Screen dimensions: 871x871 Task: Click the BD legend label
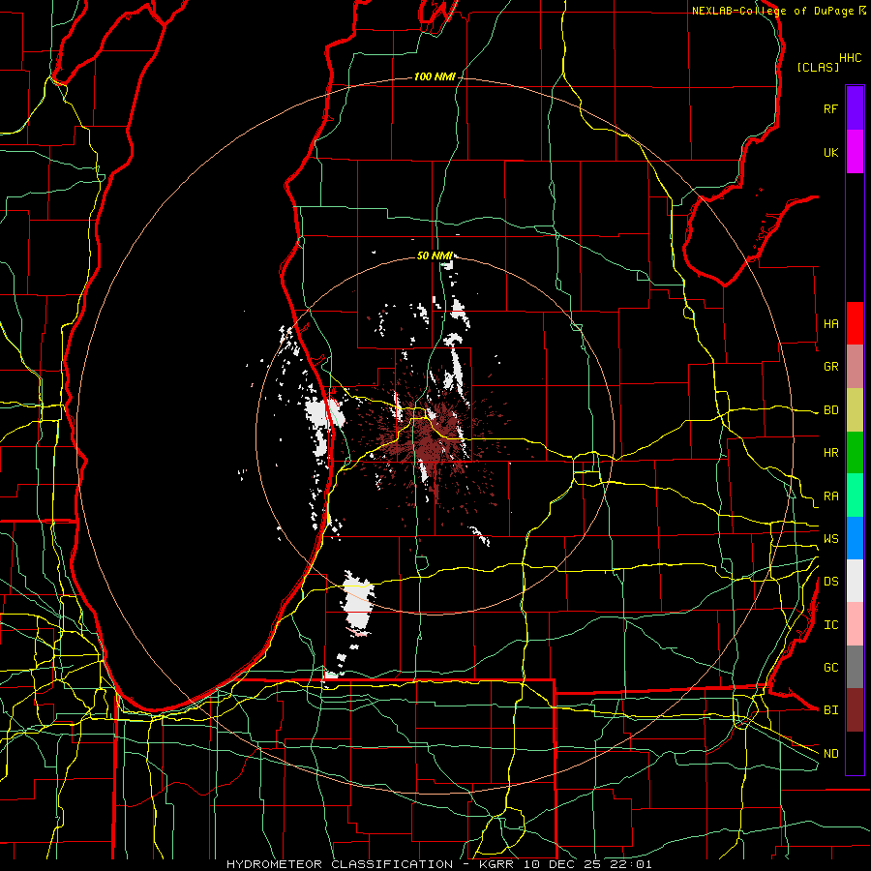[x=830, y=410]
